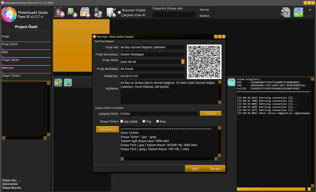Click the 'Hata! Sunucu bağlantısı' log line
Image resolution: width=316 pixels, height=192 pixels.
point(274,113)
